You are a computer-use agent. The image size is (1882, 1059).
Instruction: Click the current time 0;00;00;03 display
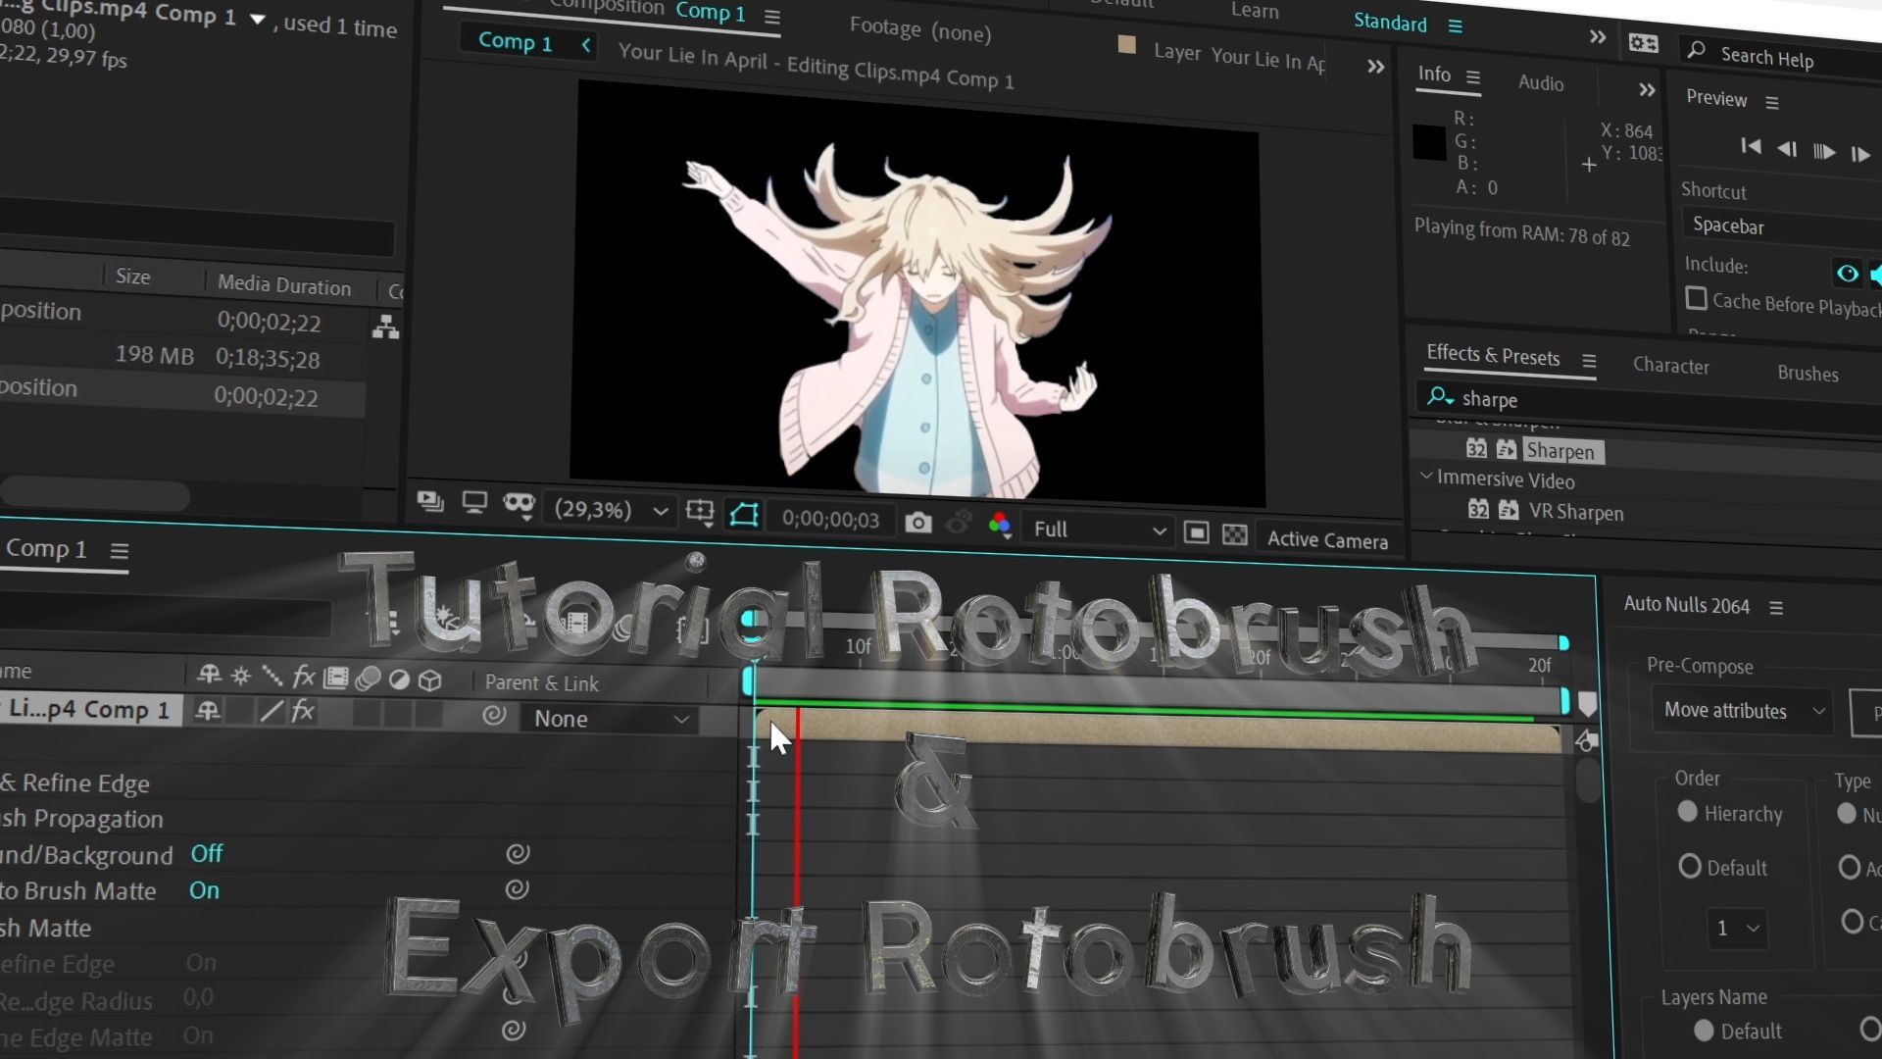(x=830, y=519)
